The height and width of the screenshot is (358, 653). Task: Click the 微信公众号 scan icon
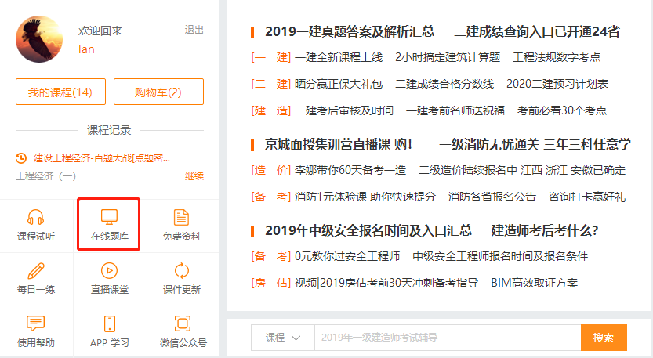182,324
